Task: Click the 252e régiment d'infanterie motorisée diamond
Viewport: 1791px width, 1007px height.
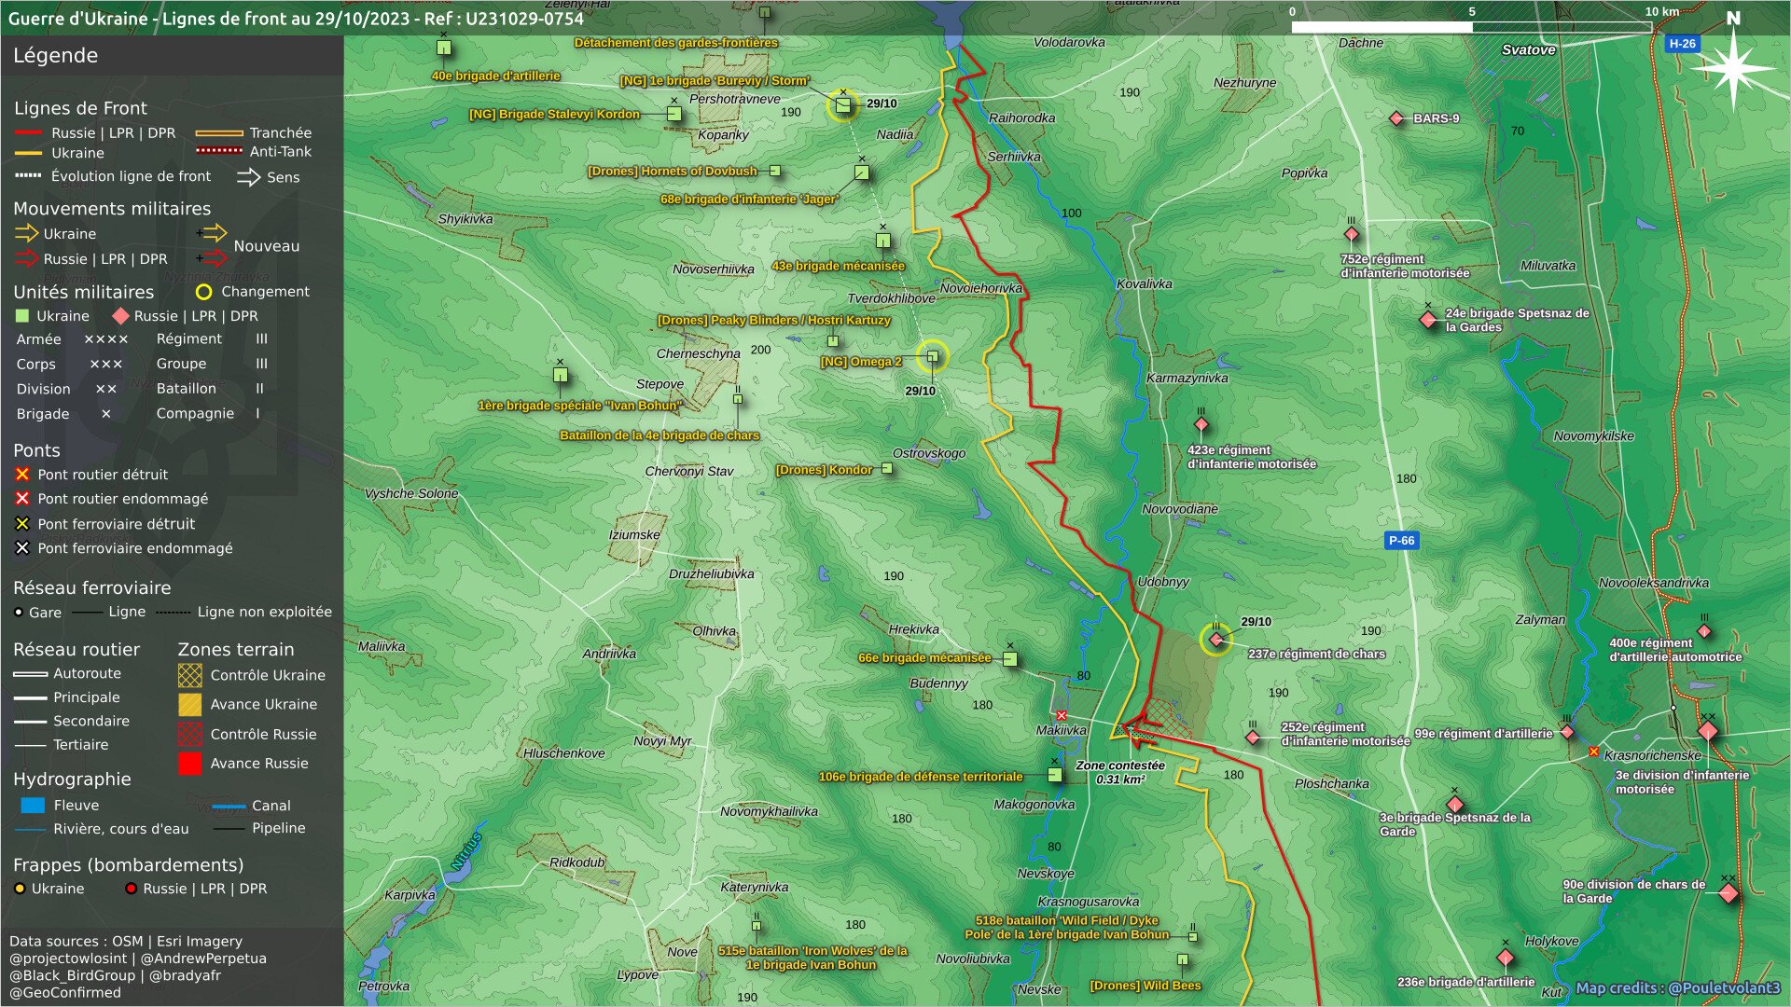Action: tap(1253, 738)
